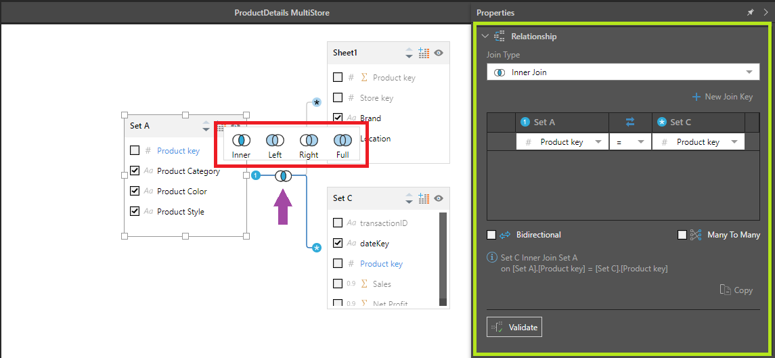The image size is (775, 358).
Task: Open the equals operator dropdown
Action: click(630, 142)
